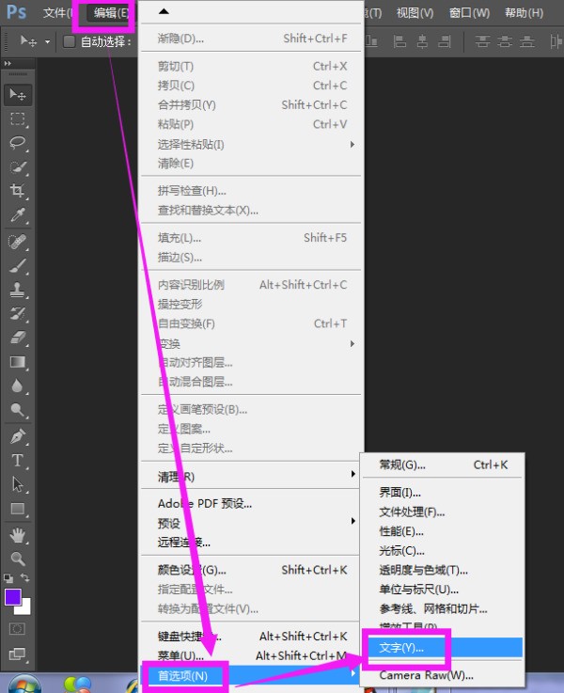Select the Crop tool
Image resolution: width=564 pixels, height=693 pixels.
[x=18, y=191]
